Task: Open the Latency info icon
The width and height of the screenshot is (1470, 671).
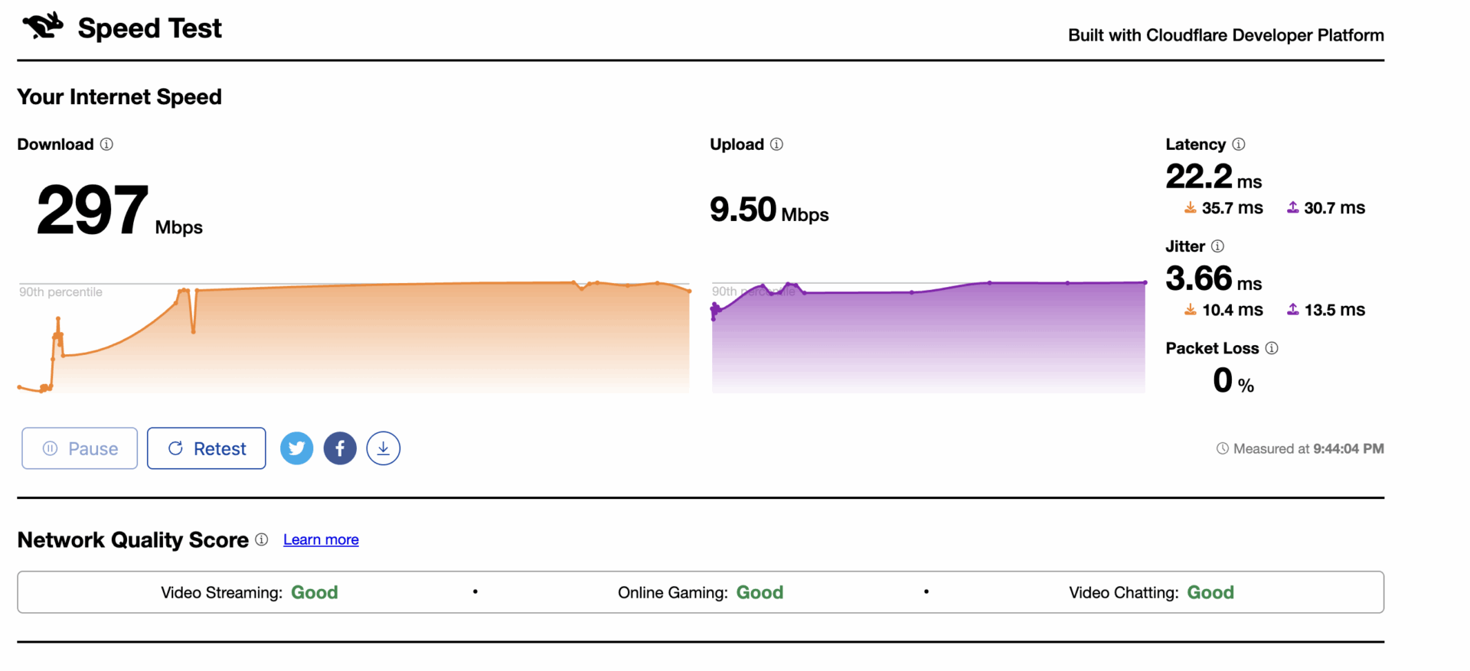Action: pos(1238,145)
